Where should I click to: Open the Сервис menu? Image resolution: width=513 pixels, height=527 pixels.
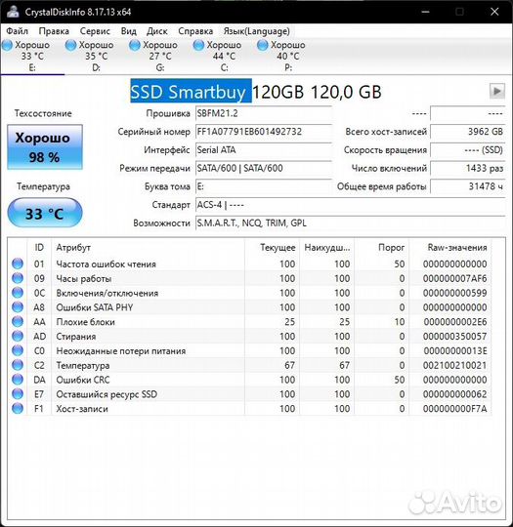tap(95, 31)
